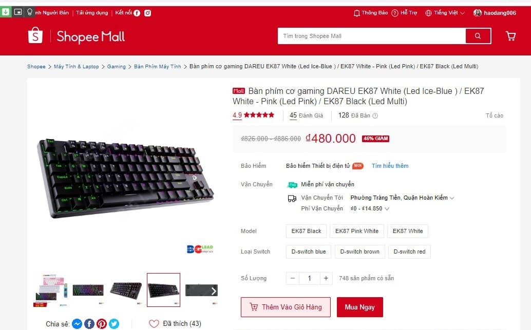
Task: Expand the Phí Vận Chuyển fee dropdown
Action: coord(370,208)
